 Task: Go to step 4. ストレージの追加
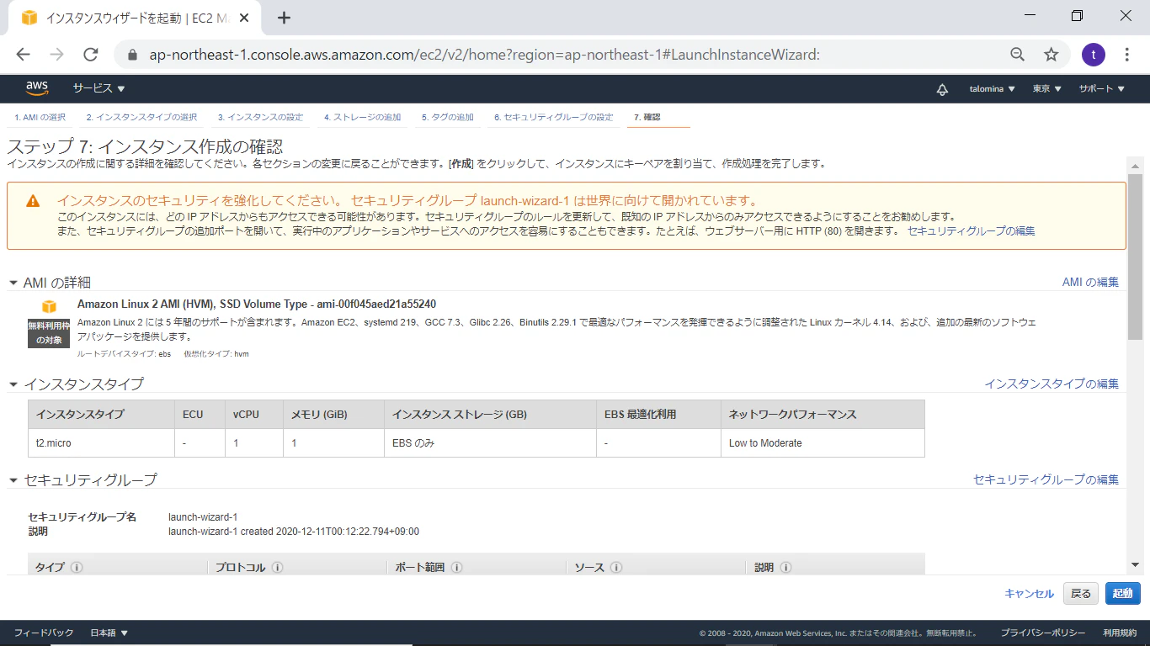point(362,117)
